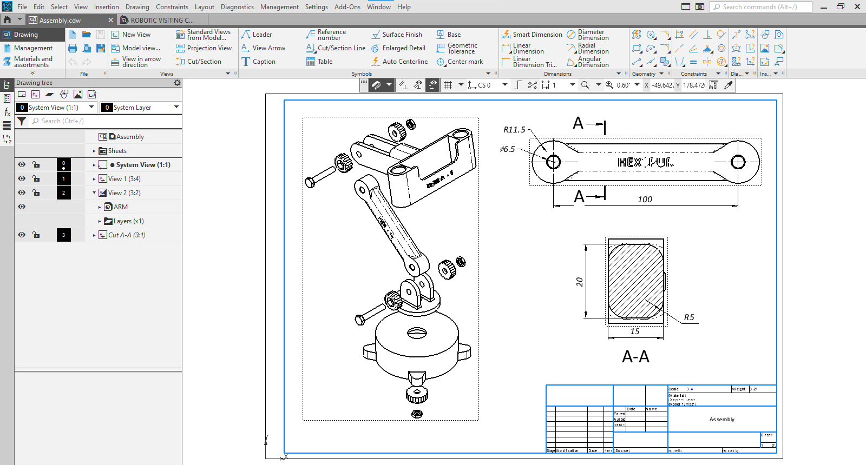The width and height of the screenshot is (866, 465).
Task: Choose the Diameter Dimension tool
Action: coord(588,35)
